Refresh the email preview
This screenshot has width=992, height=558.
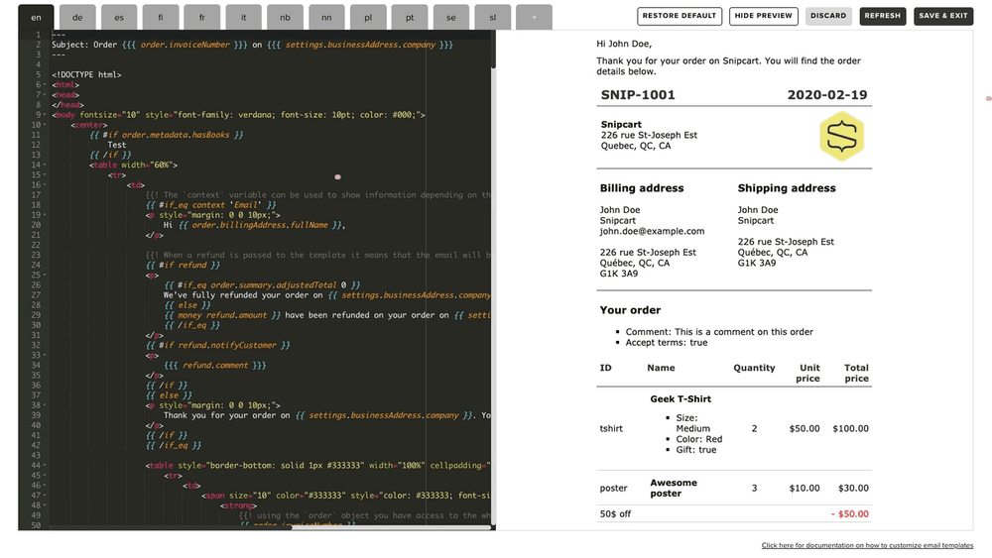pos(882,16)
